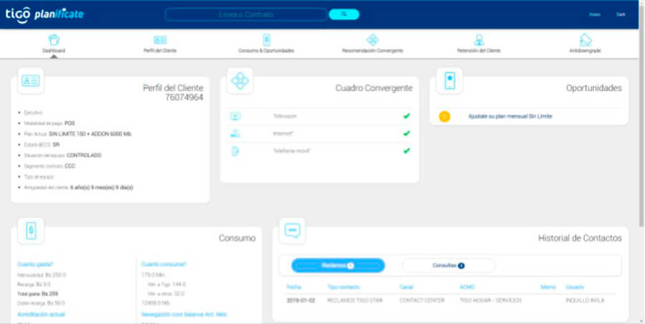This screenshot has height=324, width=645.
Task: Click the Televisión green checkmark
Action: click(x=406, y=115)
